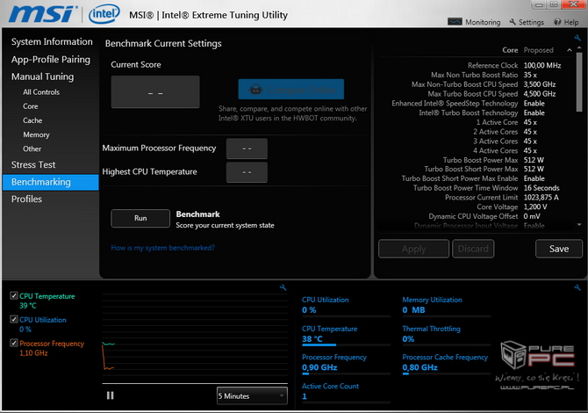Select Memory under Manual Tuning
Image resolution: width=588 pixels, height=413 pixels.
[36, 134]
